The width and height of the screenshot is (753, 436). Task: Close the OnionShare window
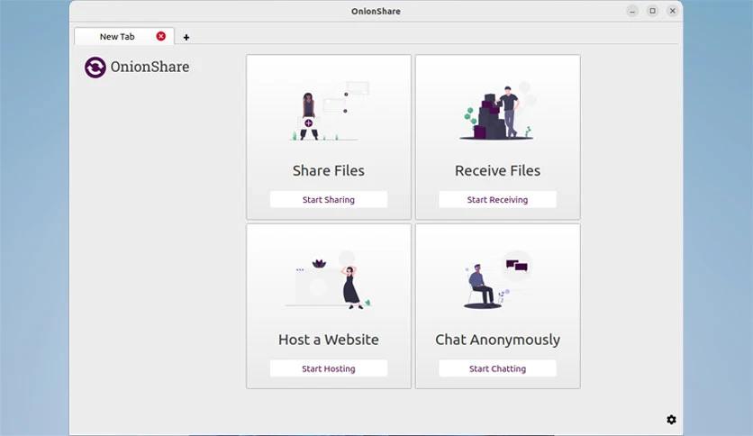673,11
